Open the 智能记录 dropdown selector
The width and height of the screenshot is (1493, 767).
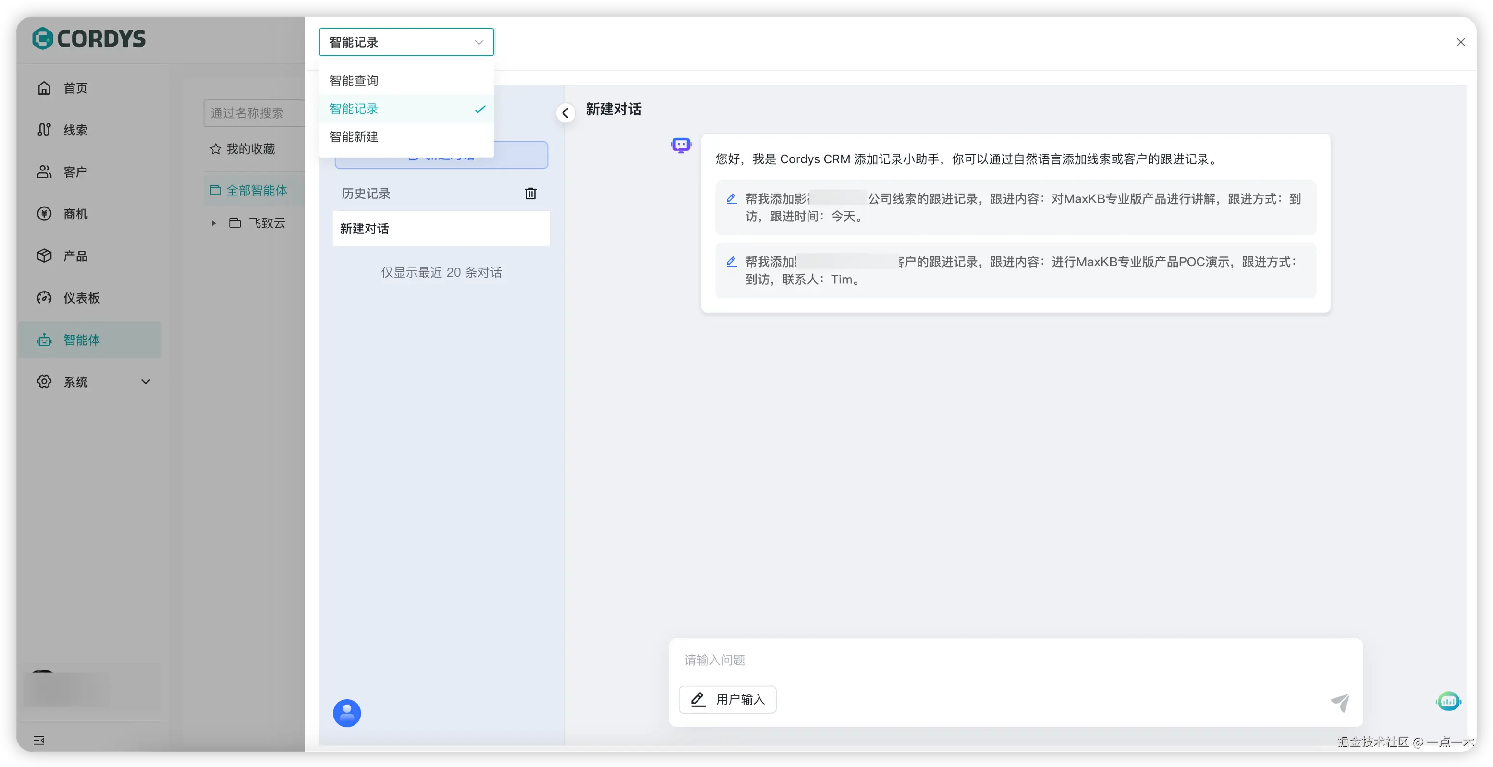(x=406, y=42)
